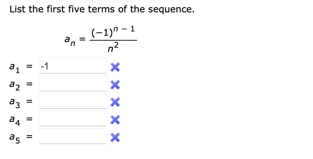Click into the a4 answer field

click(73, 119)
